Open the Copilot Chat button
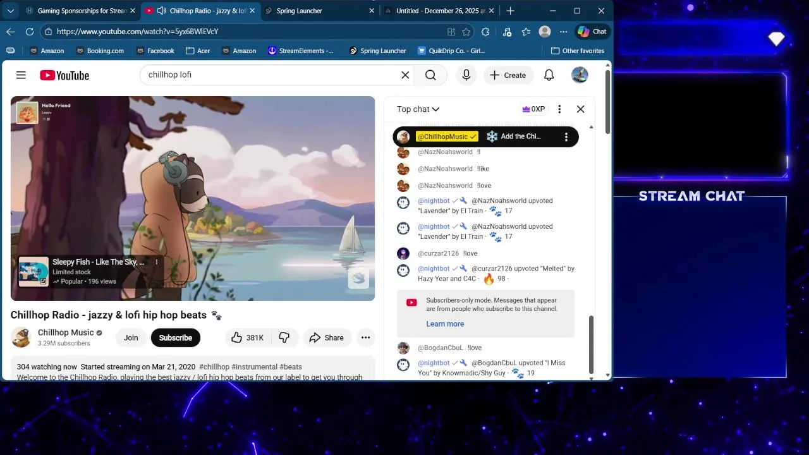Screen dimensions: 809x455 [592, 32]
